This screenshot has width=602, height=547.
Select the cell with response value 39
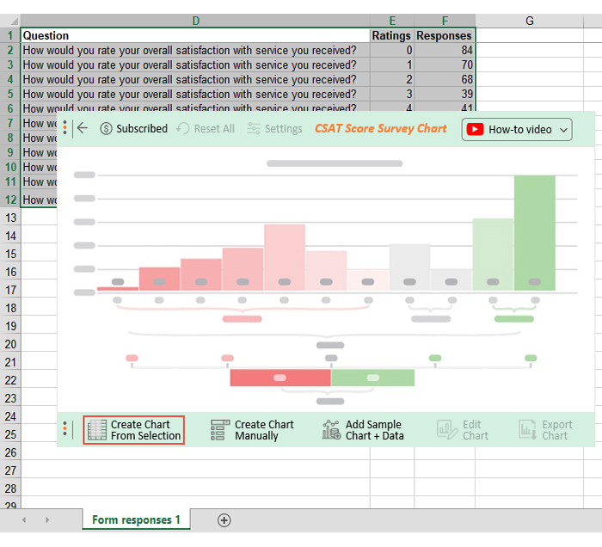pos(445,94)
